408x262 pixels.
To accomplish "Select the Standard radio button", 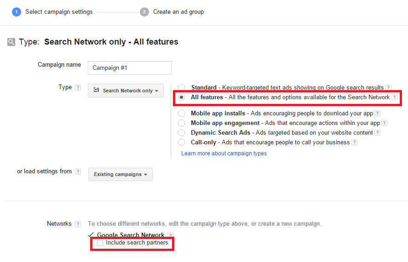I will point(182,88).
